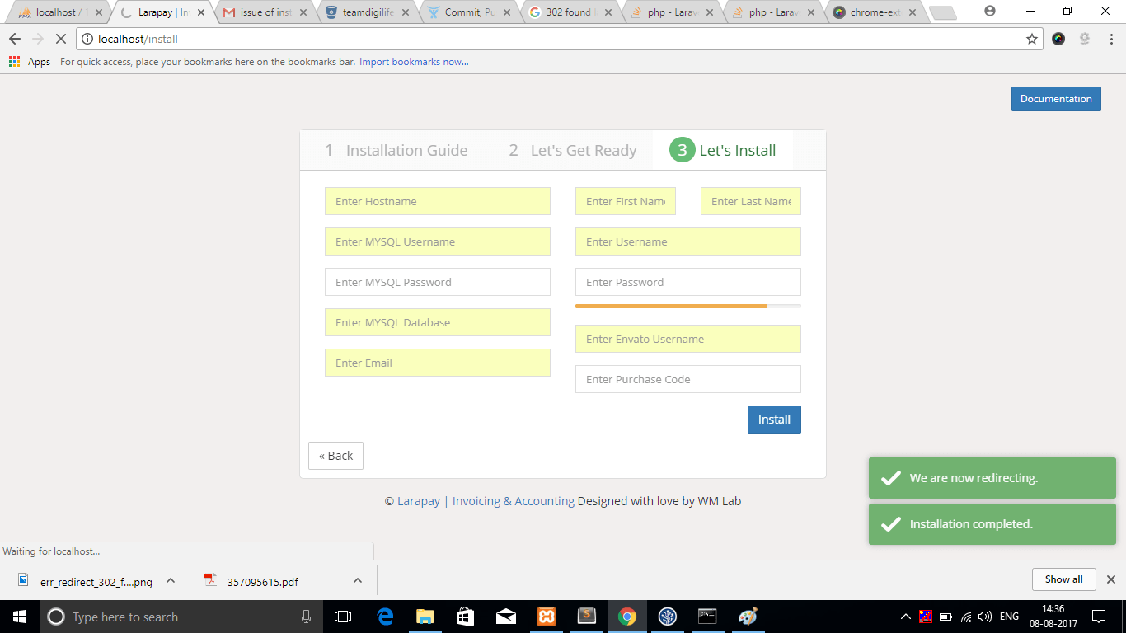This screenshot has height=633, width=1126.
Task: Click the Enter MYSQL Password field
Action: tap(437, 282)
